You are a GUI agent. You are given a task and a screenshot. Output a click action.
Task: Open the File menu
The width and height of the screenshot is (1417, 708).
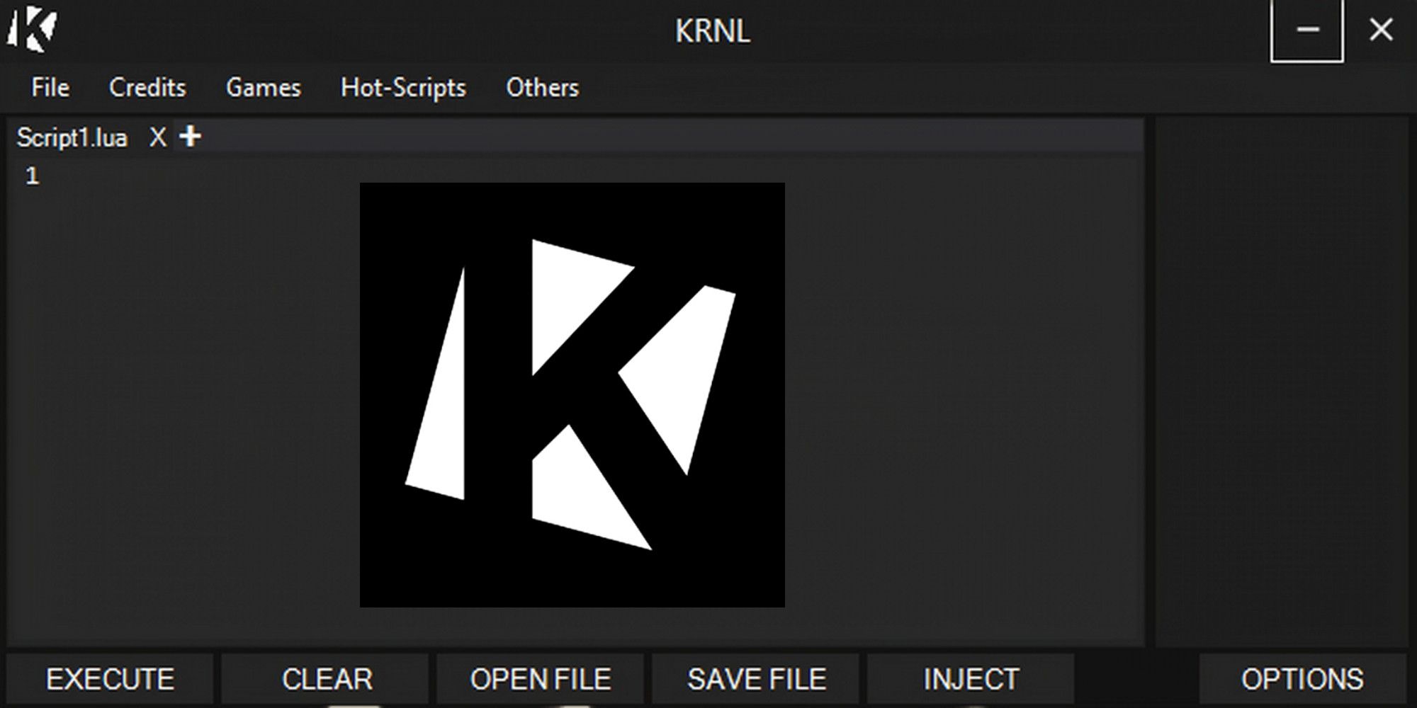coord(50,88)
